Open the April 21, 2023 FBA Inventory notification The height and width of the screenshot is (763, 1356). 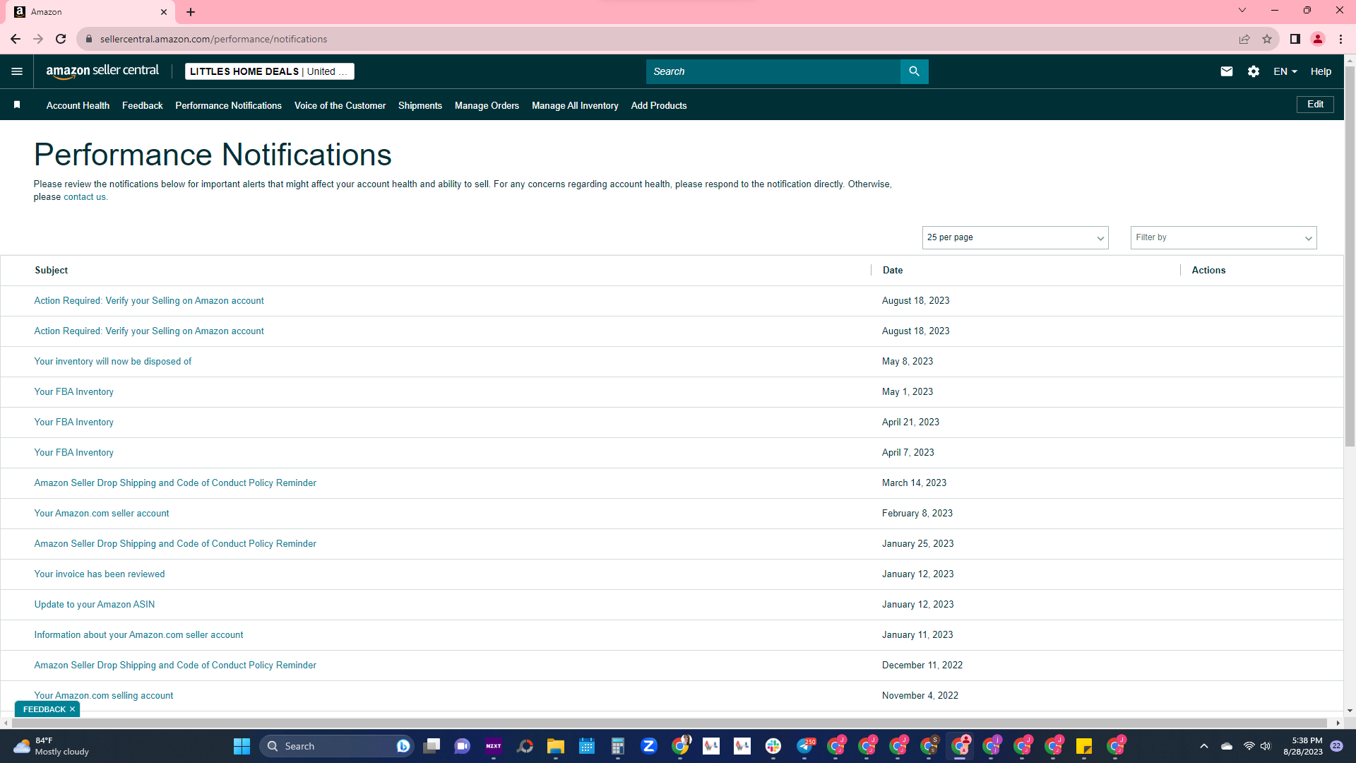point(74,422)
